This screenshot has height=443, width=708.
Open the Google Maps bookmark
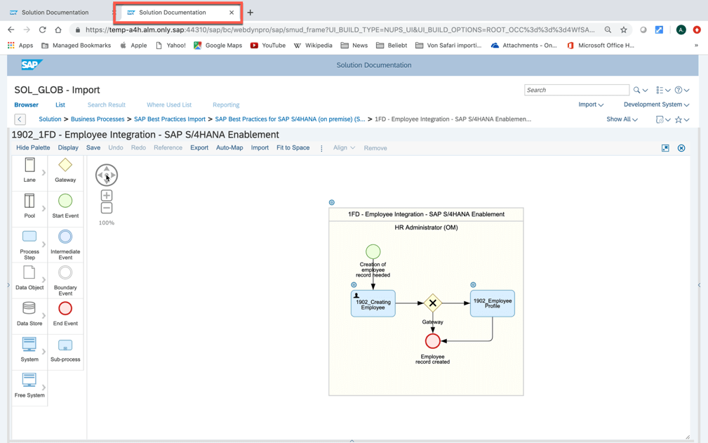click(x=218, y=45)
